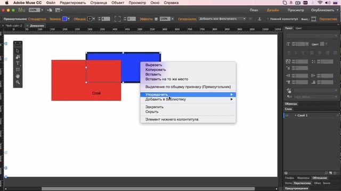Click the Перспектива link in control bar
Viewport: 341px width, 191px height.
point(328,19)
